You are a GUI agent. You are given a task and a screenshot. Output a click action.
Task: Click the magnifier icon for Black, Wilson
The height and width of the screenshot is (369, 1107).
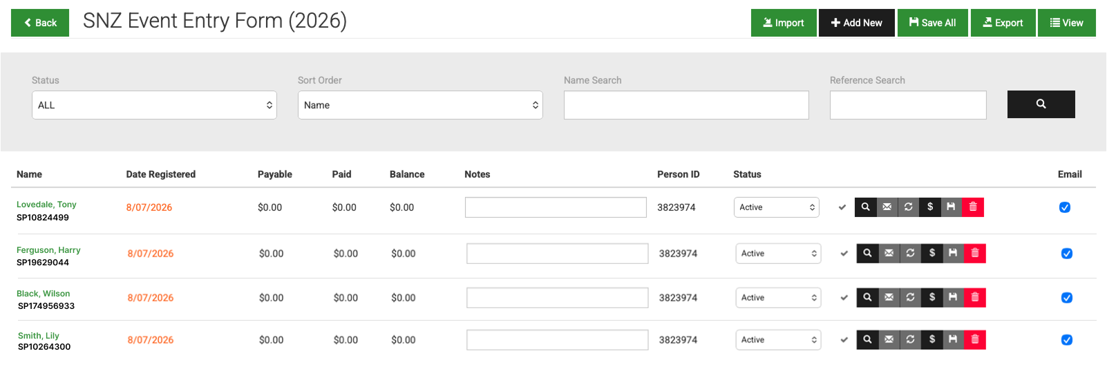[x=867, y=298]
